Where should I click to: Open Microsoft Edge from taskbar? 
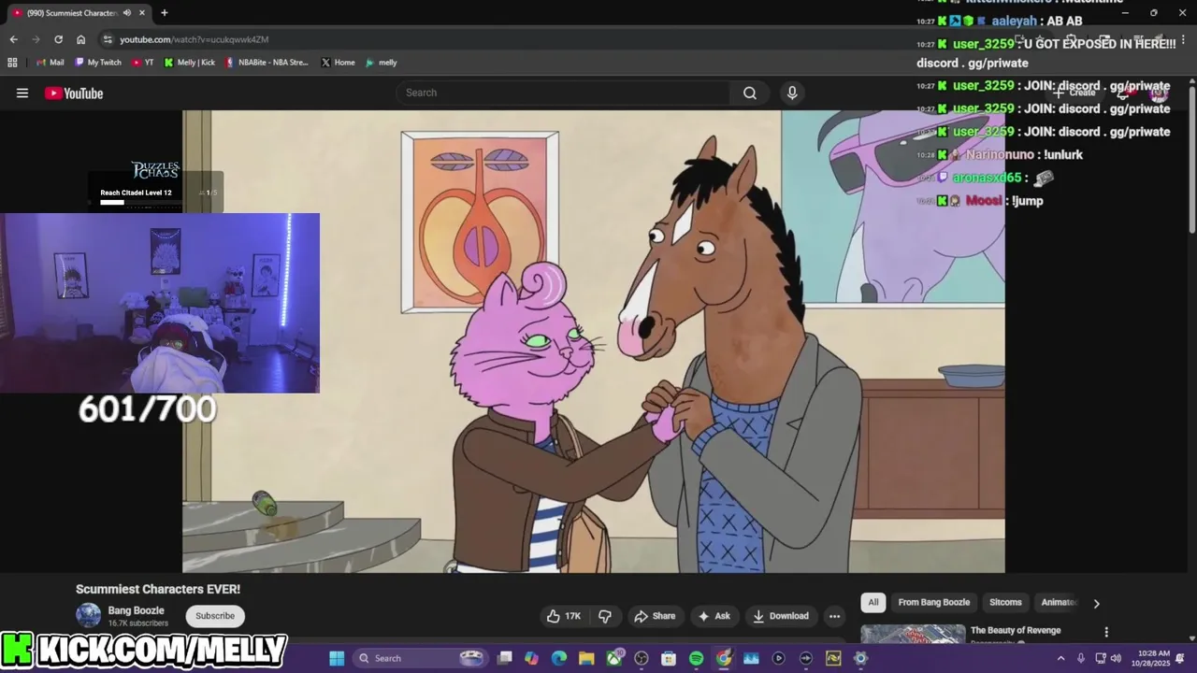[559, 658]
